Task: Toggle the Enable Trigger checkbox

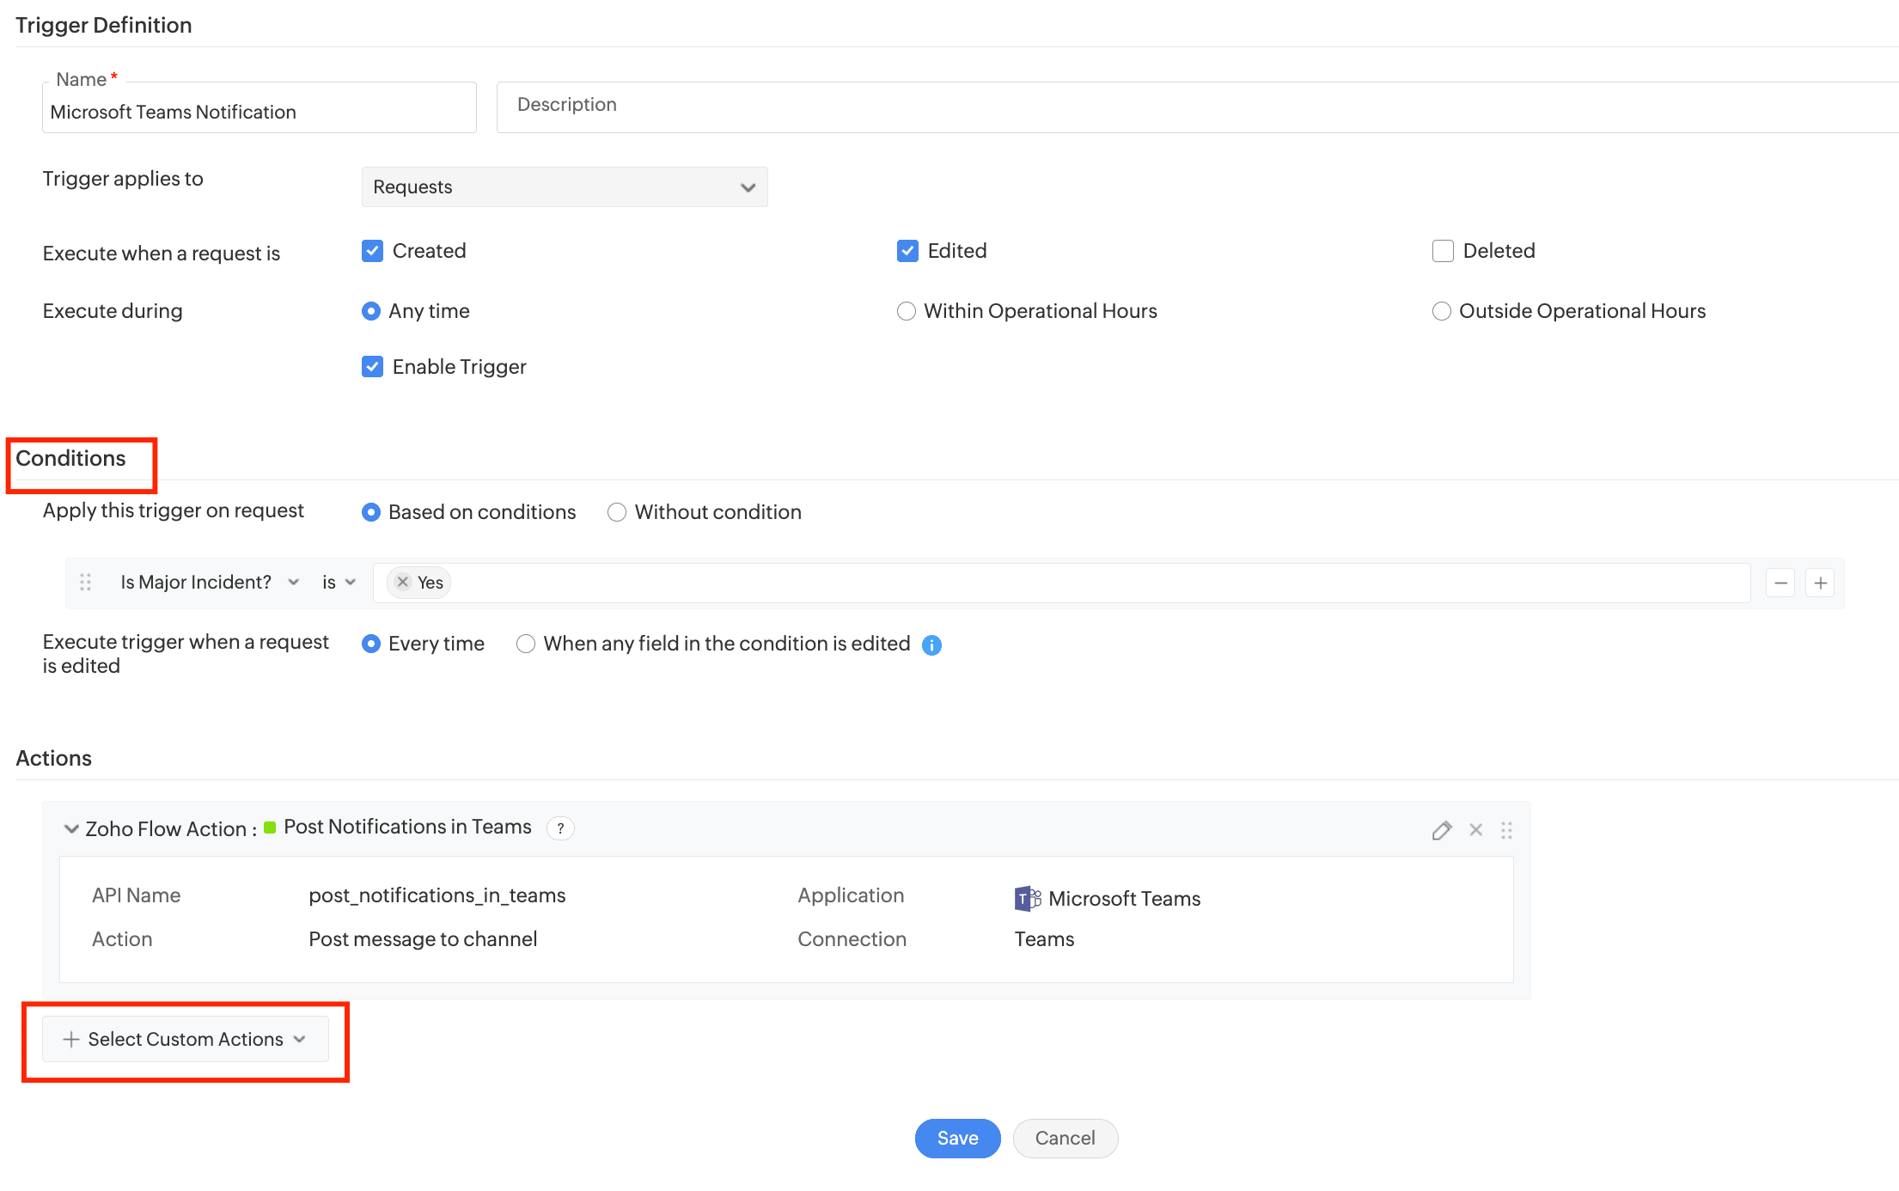Action: tap(372, 367)
